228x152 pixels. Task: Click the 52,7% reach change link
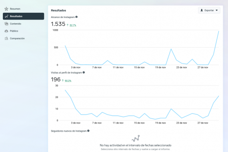[x=73, y=25]
